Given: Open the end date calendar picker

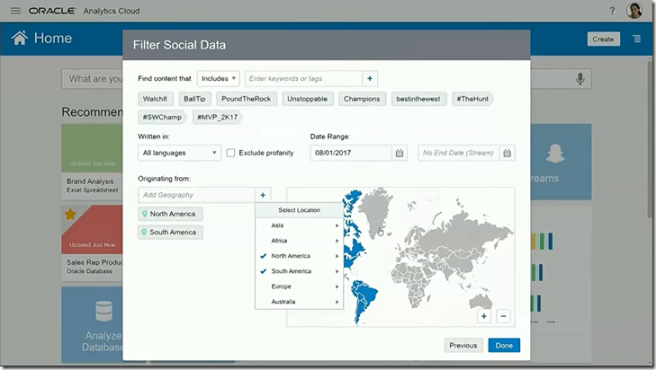Looking at the screenshot, I should (x=508, y=153).
